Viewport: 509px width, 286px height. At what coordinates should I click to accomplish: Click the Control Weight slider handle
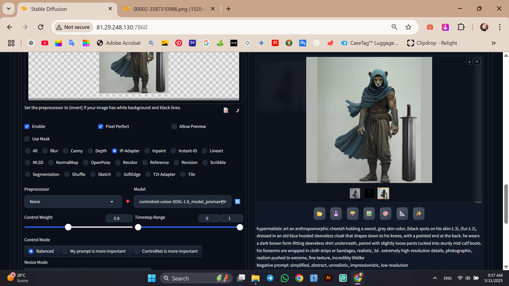[x=68, y=227]
